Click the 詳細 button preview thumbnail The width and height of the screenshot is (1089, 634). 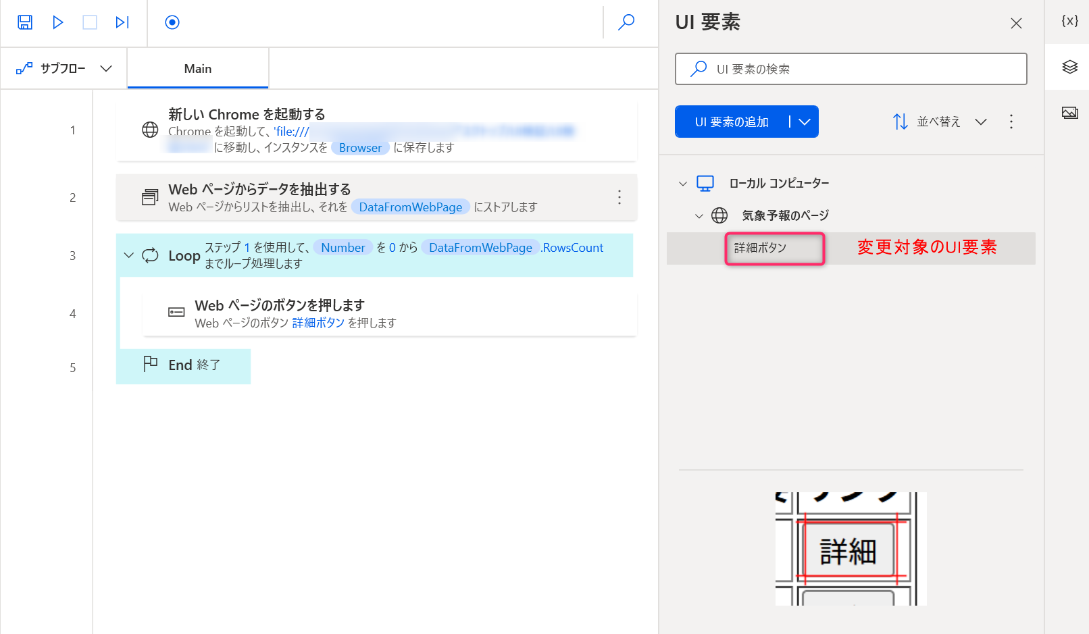point(851,549)
